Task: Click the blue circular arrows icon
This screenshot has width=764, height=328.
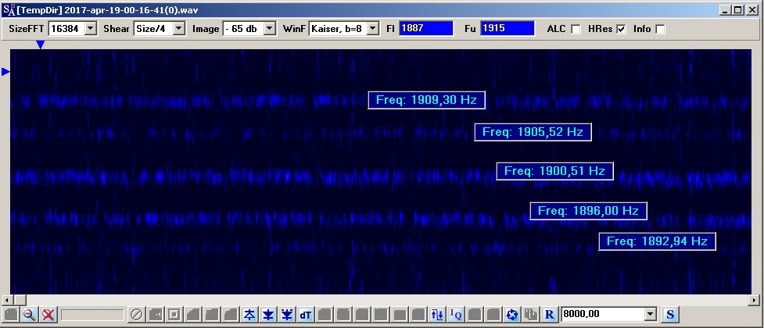Action: pyautogui.click(x=512, y=315)
